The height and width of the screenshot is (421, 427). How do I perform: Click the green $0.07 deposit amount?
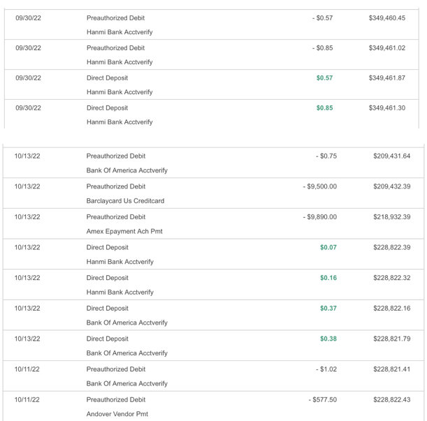pyautogui.click(x=328, y=247)
